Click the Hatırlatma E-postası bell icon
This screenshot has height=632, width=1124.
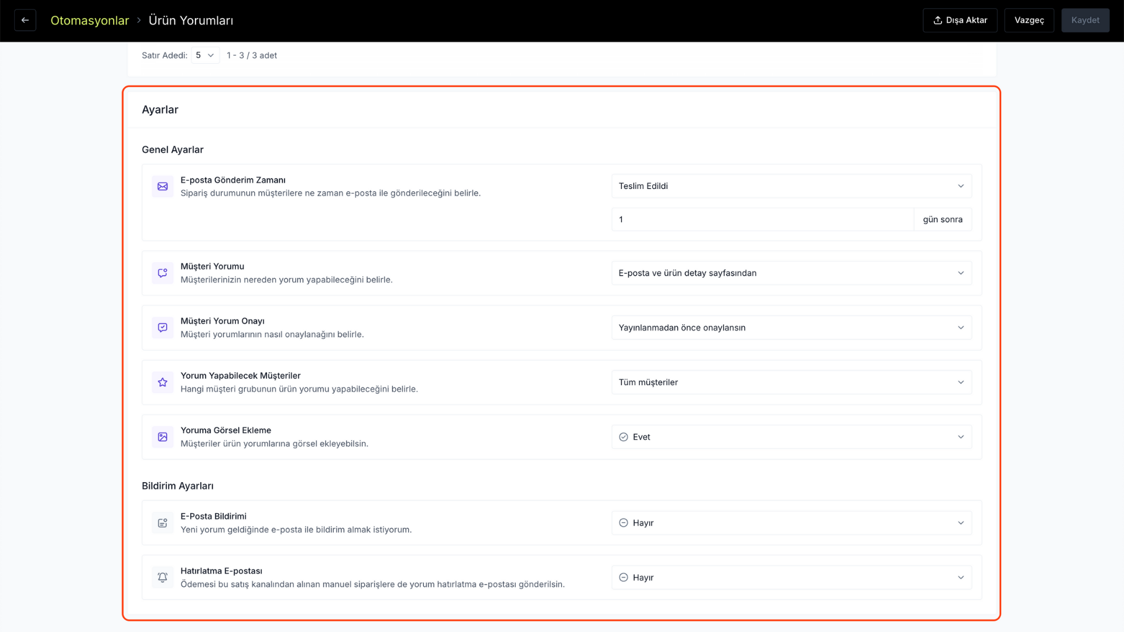point(163,578)
